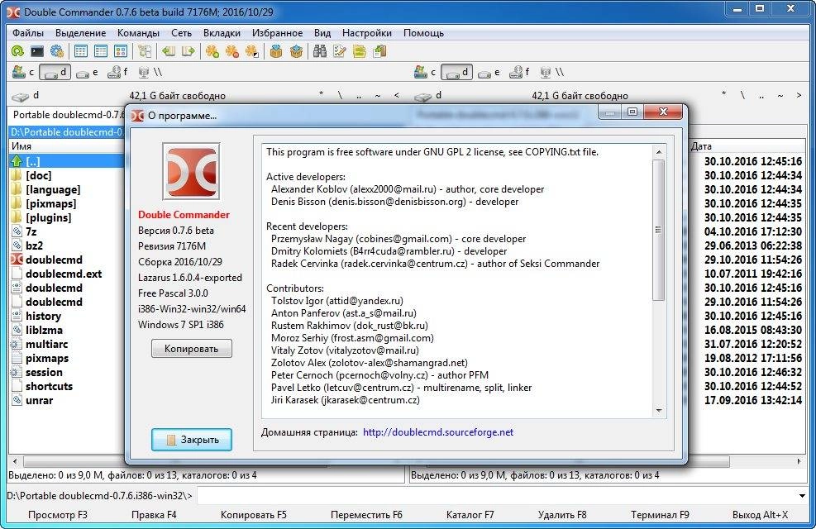
Task: Click Выход Alt+X function button
Action: pos(760,515)
